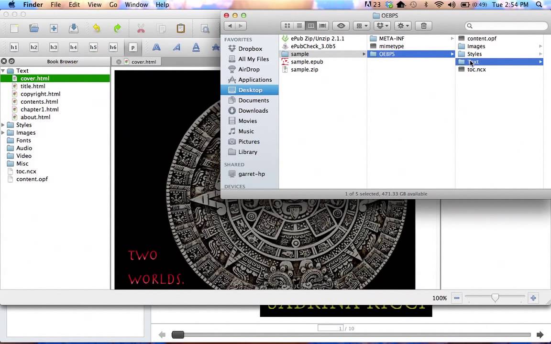Image resolution: width=551 pixels, height=344 pixels.
Task: Click the Paste clipboard icon
Action: click(x=181, y=29)
